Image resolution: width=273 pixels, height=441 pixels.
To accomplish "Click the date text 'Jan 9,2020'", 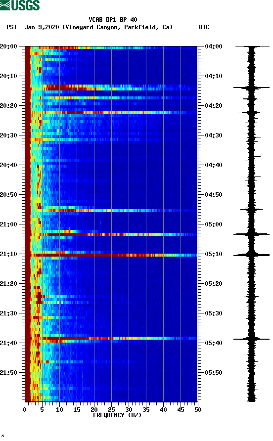I will click(x=42, y=27).
